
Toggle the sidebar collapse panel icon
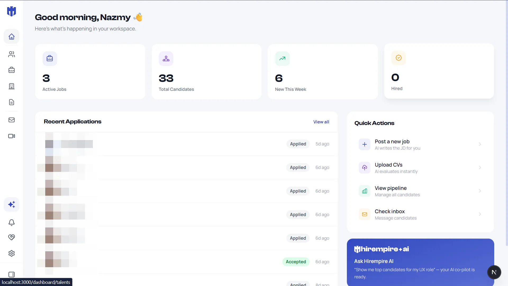(x=11, y=274)
